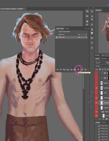Click the tools crossed wrench icon
The image size is (109, 141).
(x=92, y=38)
